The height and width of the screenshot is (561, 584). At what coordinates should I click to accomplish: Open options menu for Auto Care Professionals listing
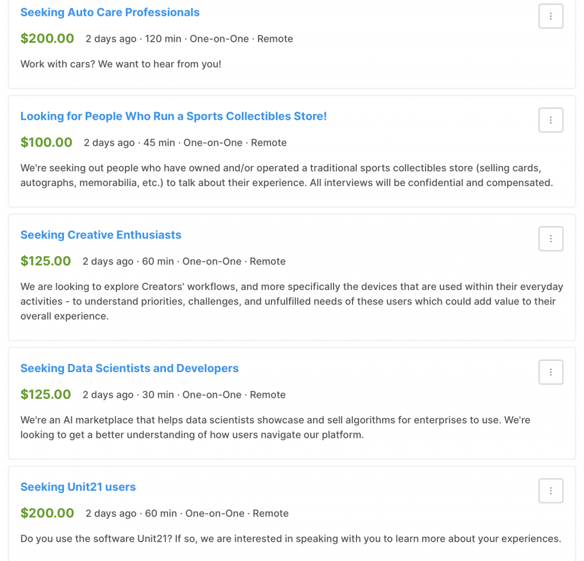(550, 16)
